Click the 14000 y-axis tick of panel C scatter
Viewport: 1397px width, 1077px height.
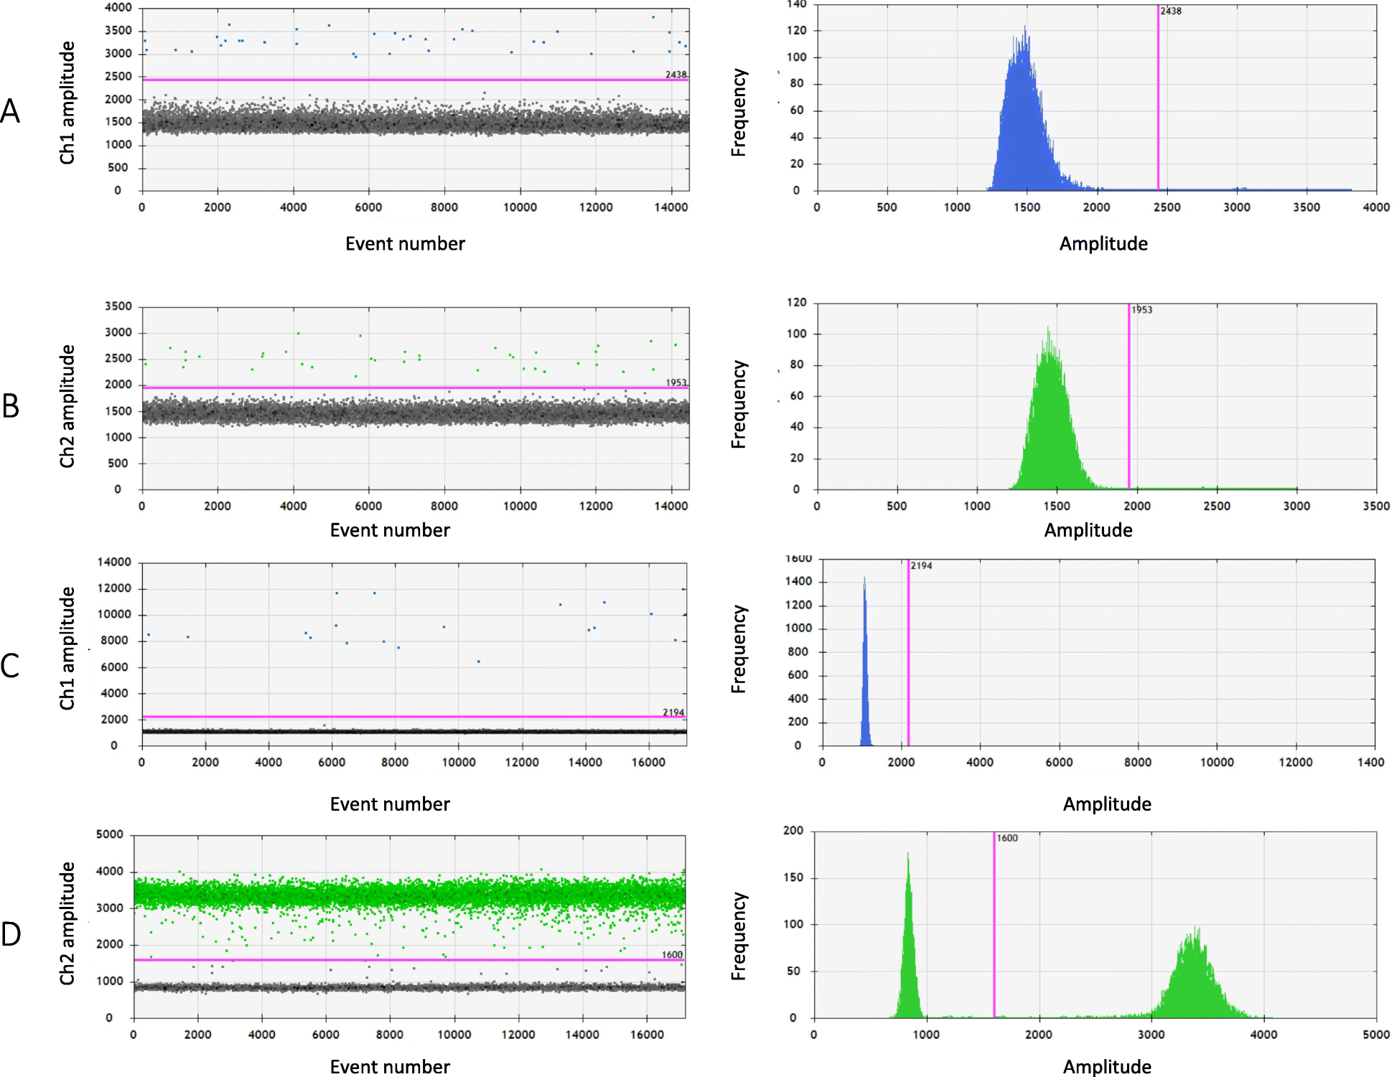pos(114,563)
